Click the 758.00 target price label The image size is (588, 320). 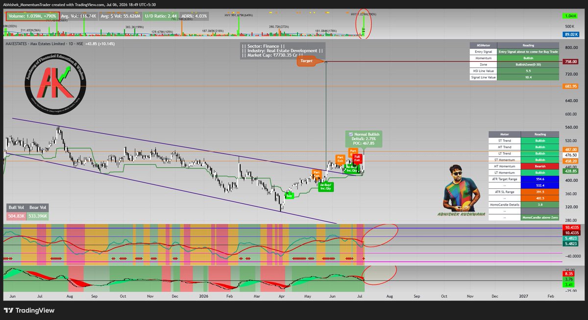coord(570,62)
